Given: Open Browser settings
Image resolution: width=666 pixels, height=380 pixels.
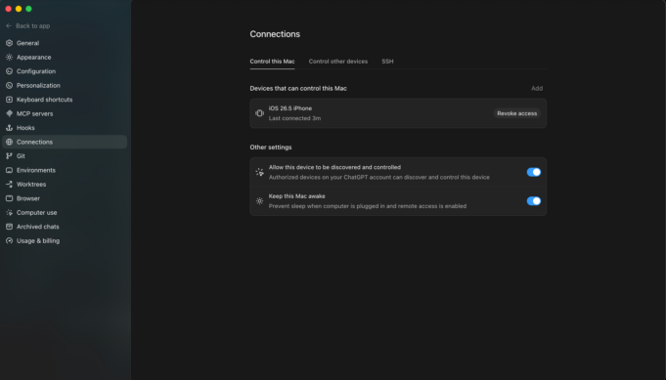Looking at the screenshot, I should (x=65, y=198).
